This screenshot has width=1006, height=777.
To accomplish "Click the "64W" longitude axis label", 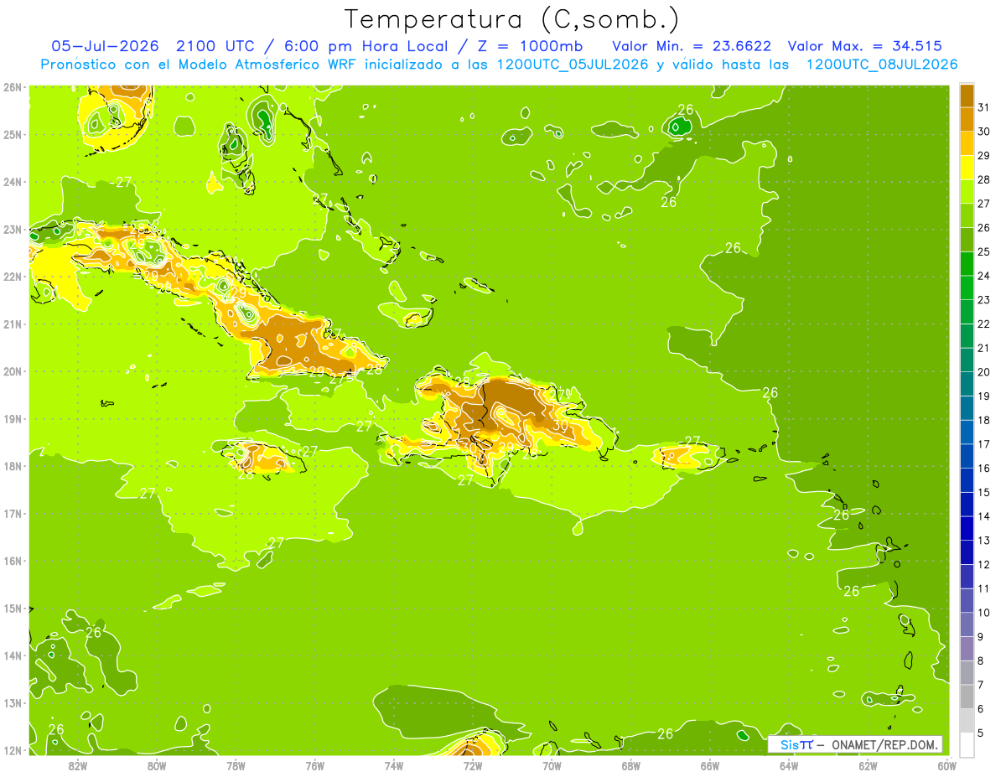I will click(x=789, y=765).
